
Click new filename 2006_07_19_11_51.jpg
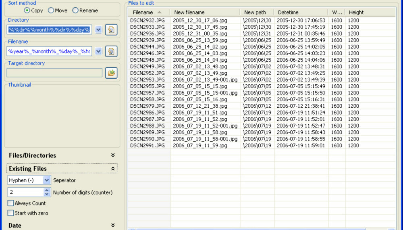tap(200, 113)
